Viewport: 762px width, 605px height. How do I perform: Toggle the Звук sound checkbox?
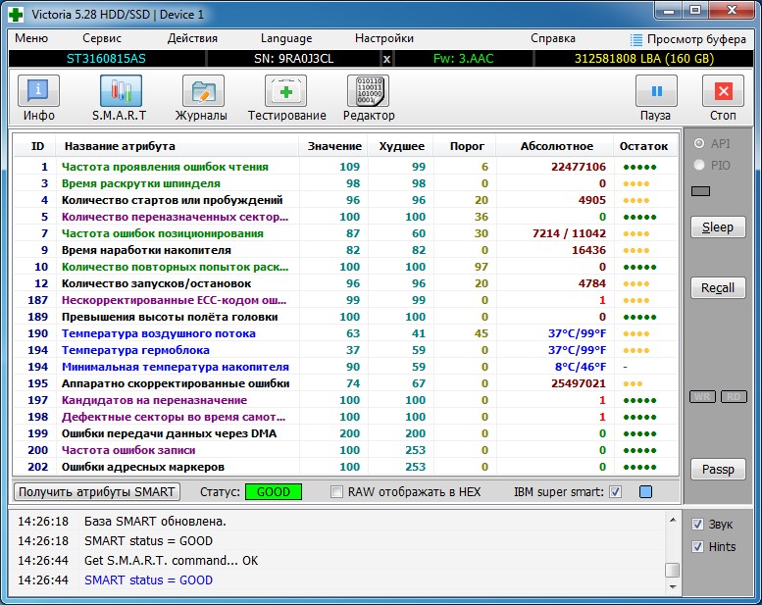[697, 524]
